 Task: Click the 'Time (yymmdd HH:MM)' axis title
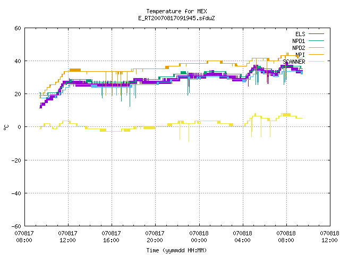point(176,250)
